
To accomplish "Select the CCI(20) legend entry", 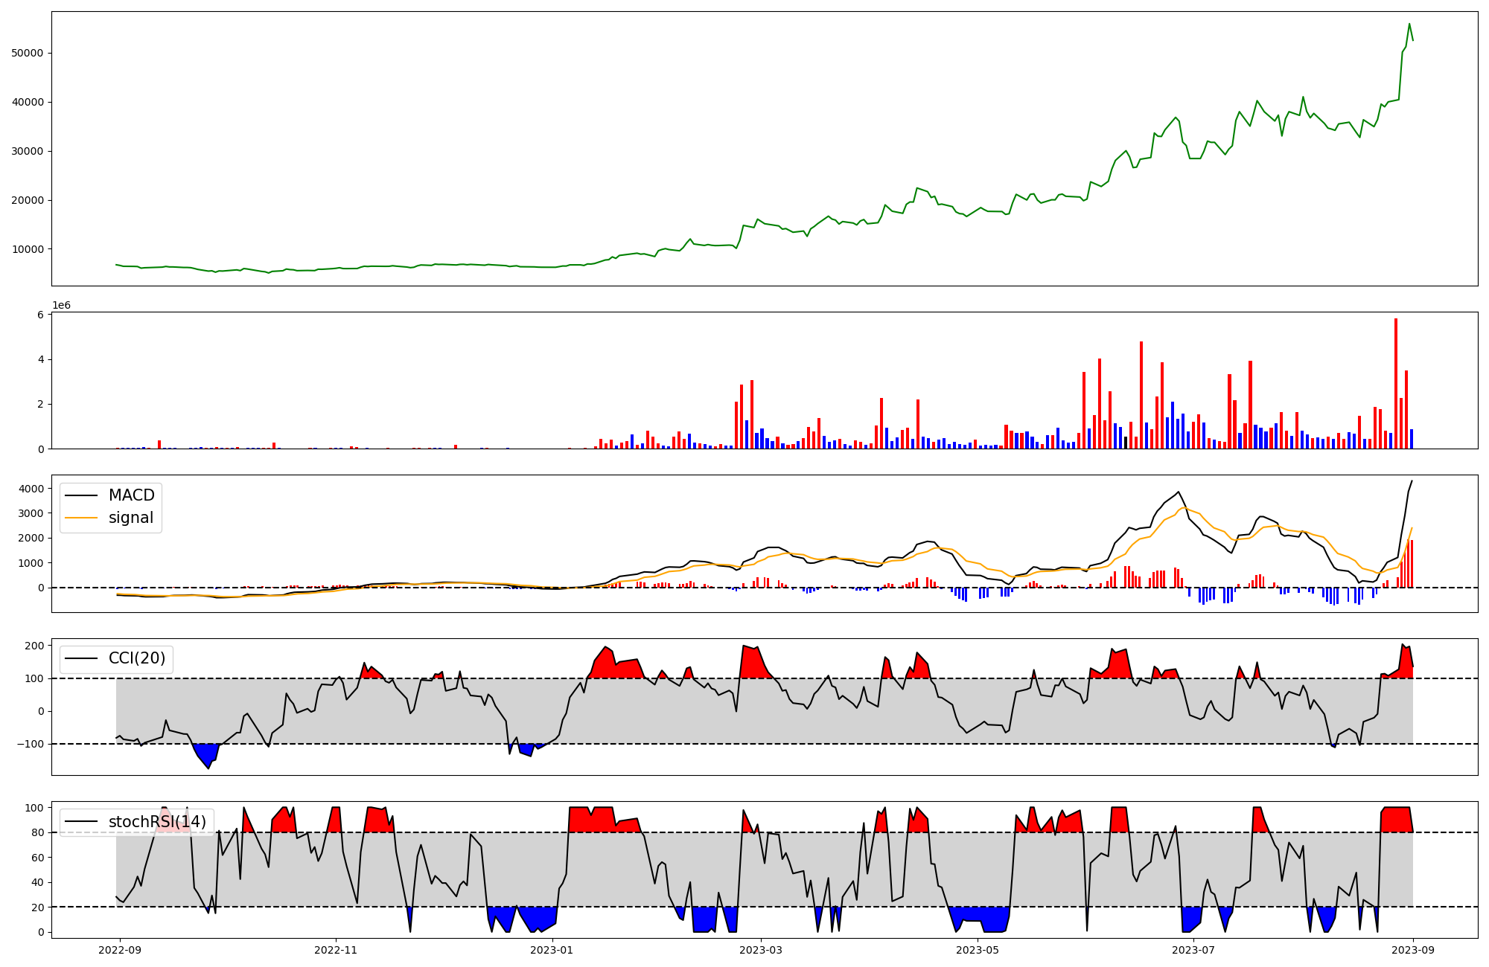I will click(x=136, y=659).
